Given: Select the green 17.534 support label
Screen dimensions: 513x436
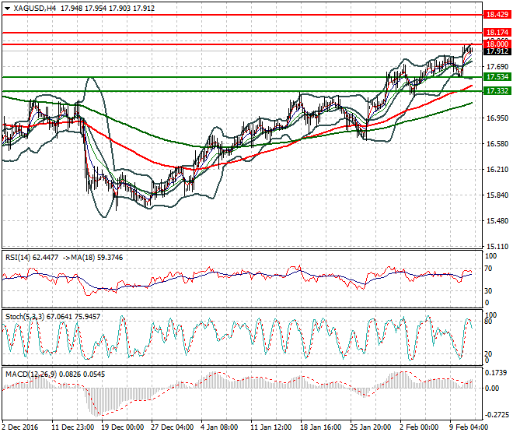Looking at the screenshot, I should click(497, 77).
